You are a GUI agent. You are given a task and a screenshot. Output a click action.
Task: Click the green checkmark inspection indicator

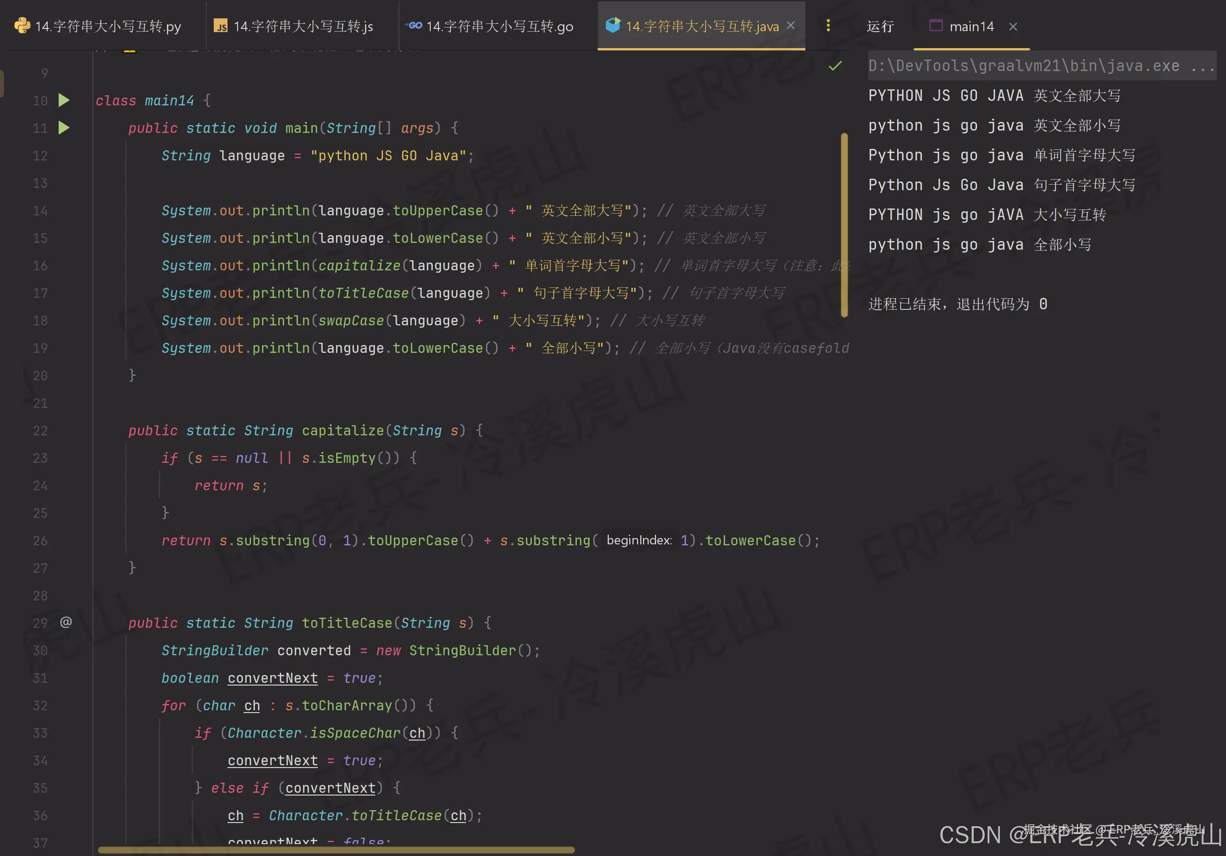835,66
